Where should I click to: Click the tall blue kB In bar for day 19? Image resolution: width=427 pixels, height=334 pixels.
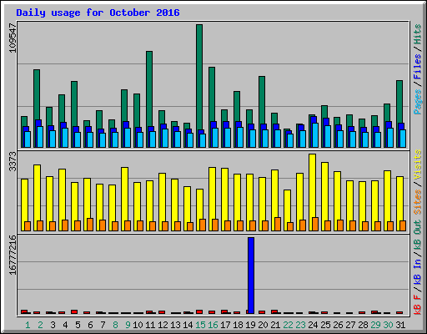point(251,276)
